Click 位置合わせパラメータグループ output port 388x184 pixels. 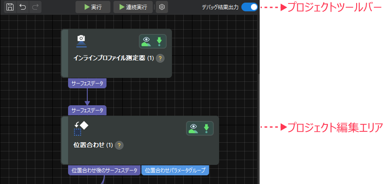pyautogui.click(x=175, y=171)
